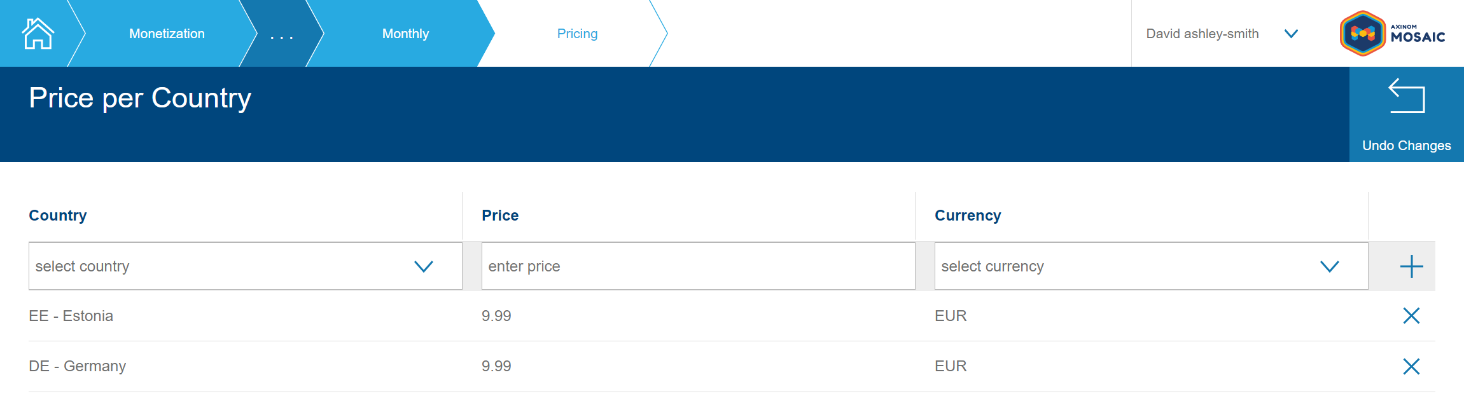Image resolution: width=1464 pixels, height=410 pixels.
Task: Expand the collapsed breadcrumb ellipsis
Action: pos(281,35)
